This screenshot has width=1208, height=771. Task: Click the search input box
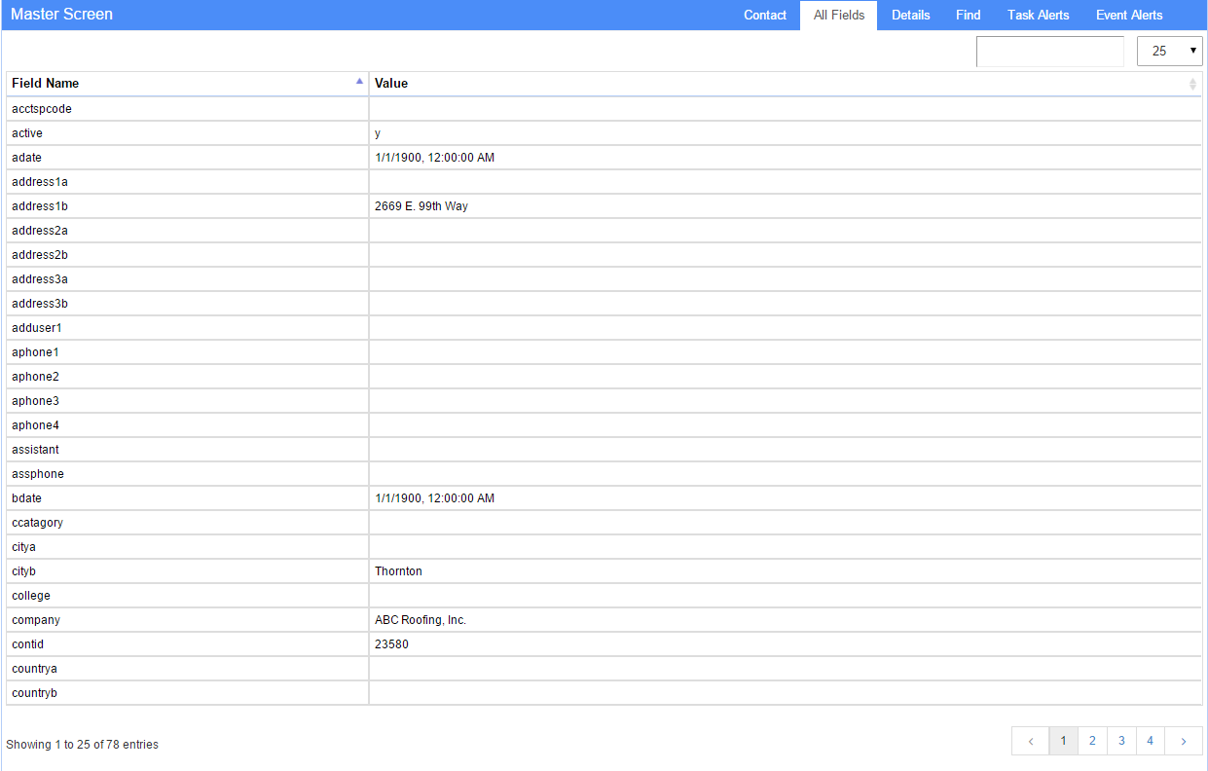click(1049, 52)
